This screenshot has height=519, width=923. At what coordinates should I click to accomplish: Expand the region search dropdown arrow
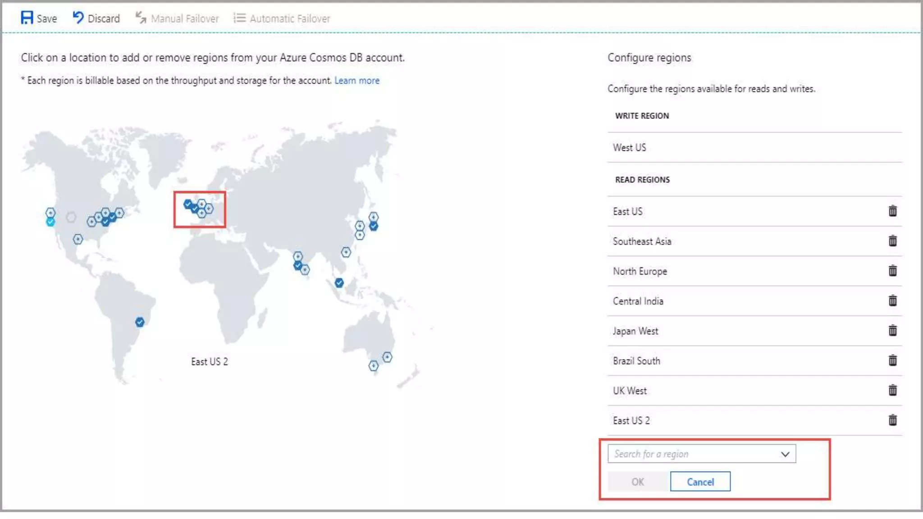(785, 454)
